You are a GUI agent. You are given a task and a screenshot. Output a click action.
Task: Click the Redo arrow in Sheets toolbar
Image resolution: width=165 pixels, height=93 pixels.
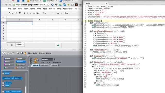16,13
